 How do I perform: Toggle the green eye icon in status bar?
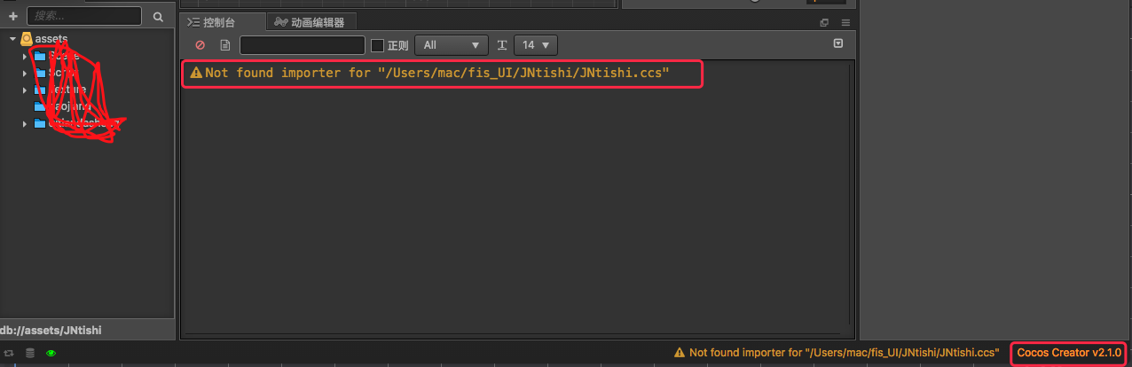coord(51,353)
